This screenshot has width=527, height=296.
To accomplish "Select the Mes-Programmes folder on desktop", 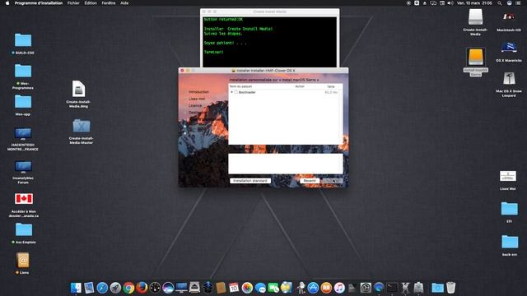I will point(23,71).
